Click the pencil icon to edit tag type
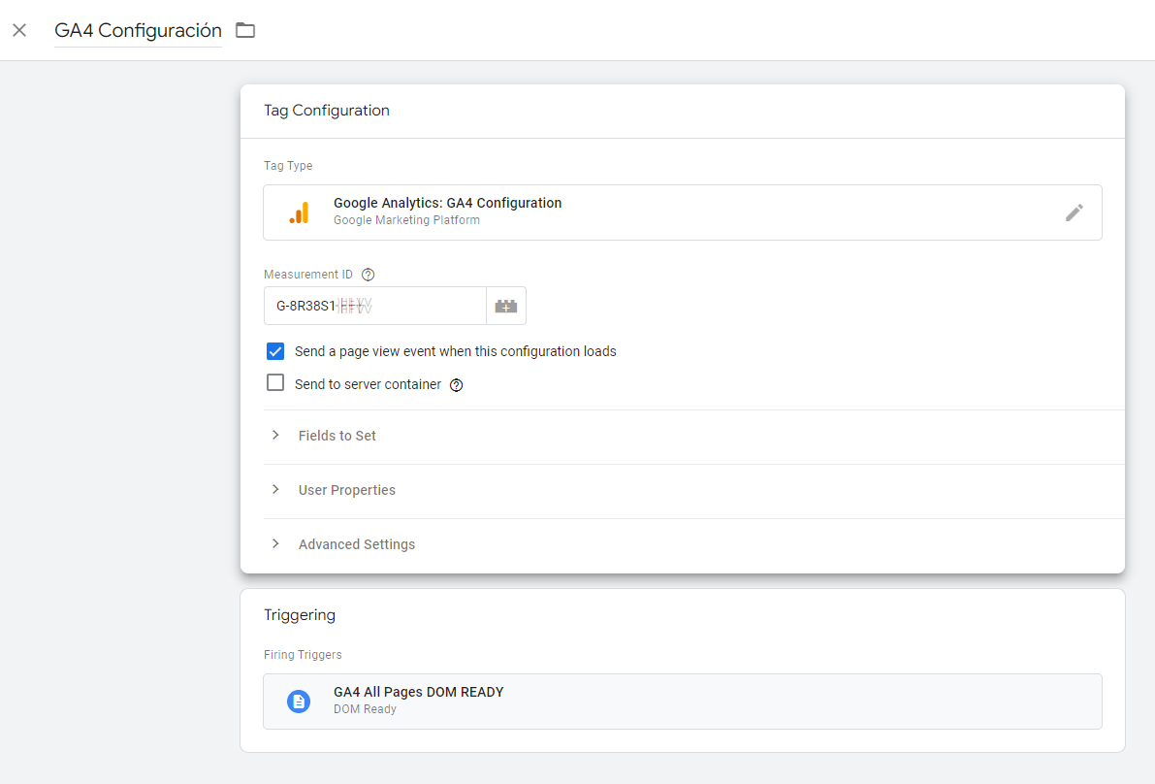 pyautogui.click(x=1074, y=212)
